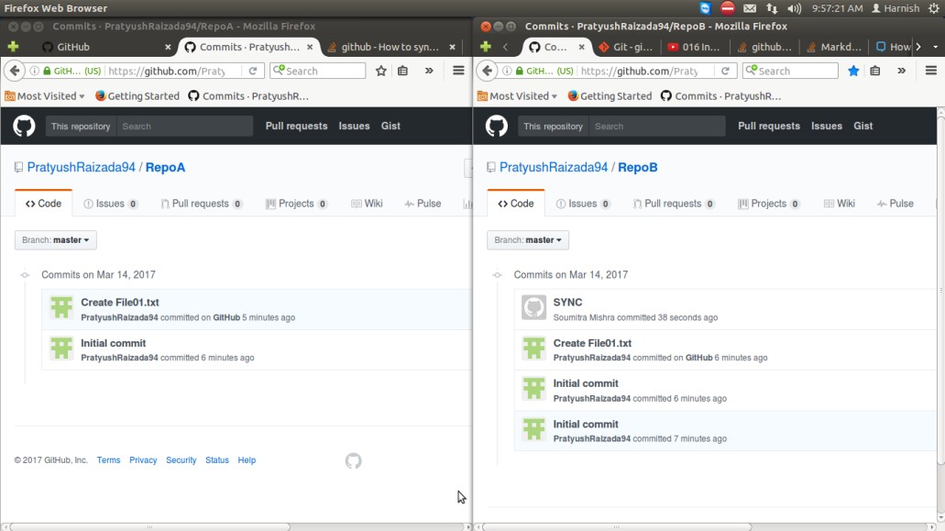Click GitHub mark in RepoA footer
Image resolution: width=945 pixels, height=531 pixels.
click(353, 461)
